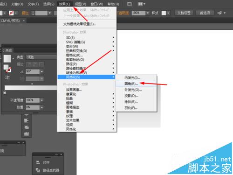Expand the SVG 滤镜(G) submenu
Viewport: 233px width, 175px height.
(x=87, y=42)
